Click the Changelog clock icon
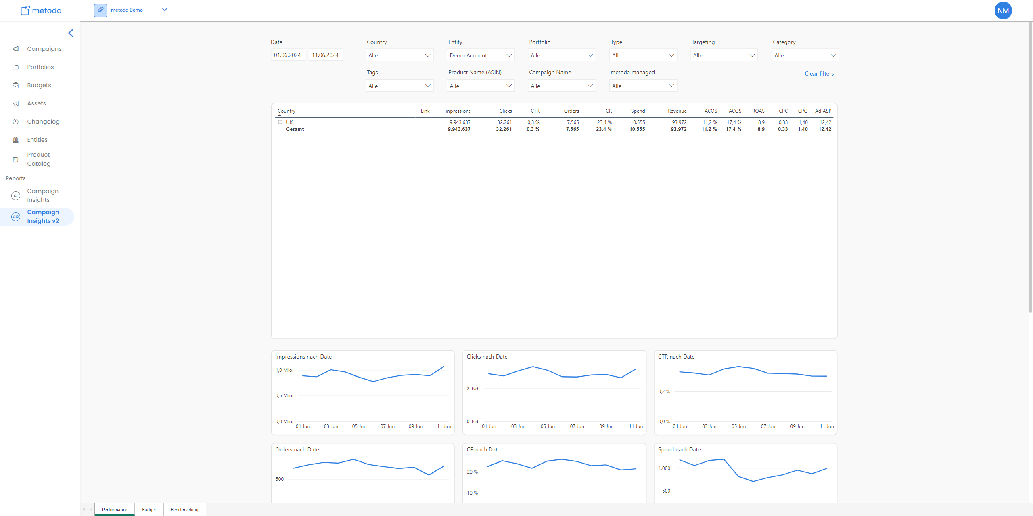The image size is (1033, 516). pos(16,122)
